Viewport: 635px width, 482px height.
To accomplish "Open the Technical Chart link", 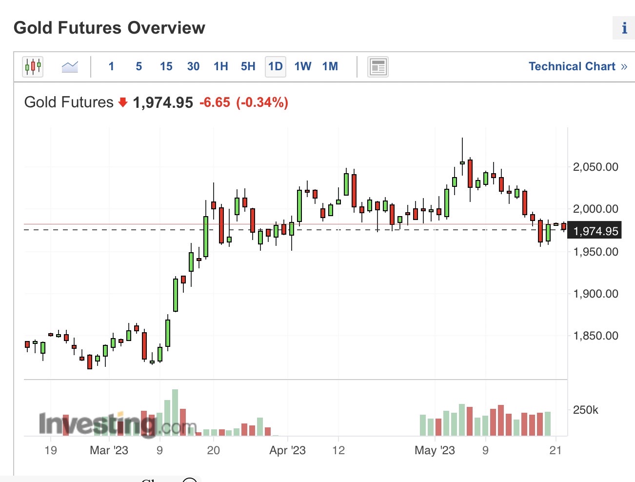I will pos(578,66).
